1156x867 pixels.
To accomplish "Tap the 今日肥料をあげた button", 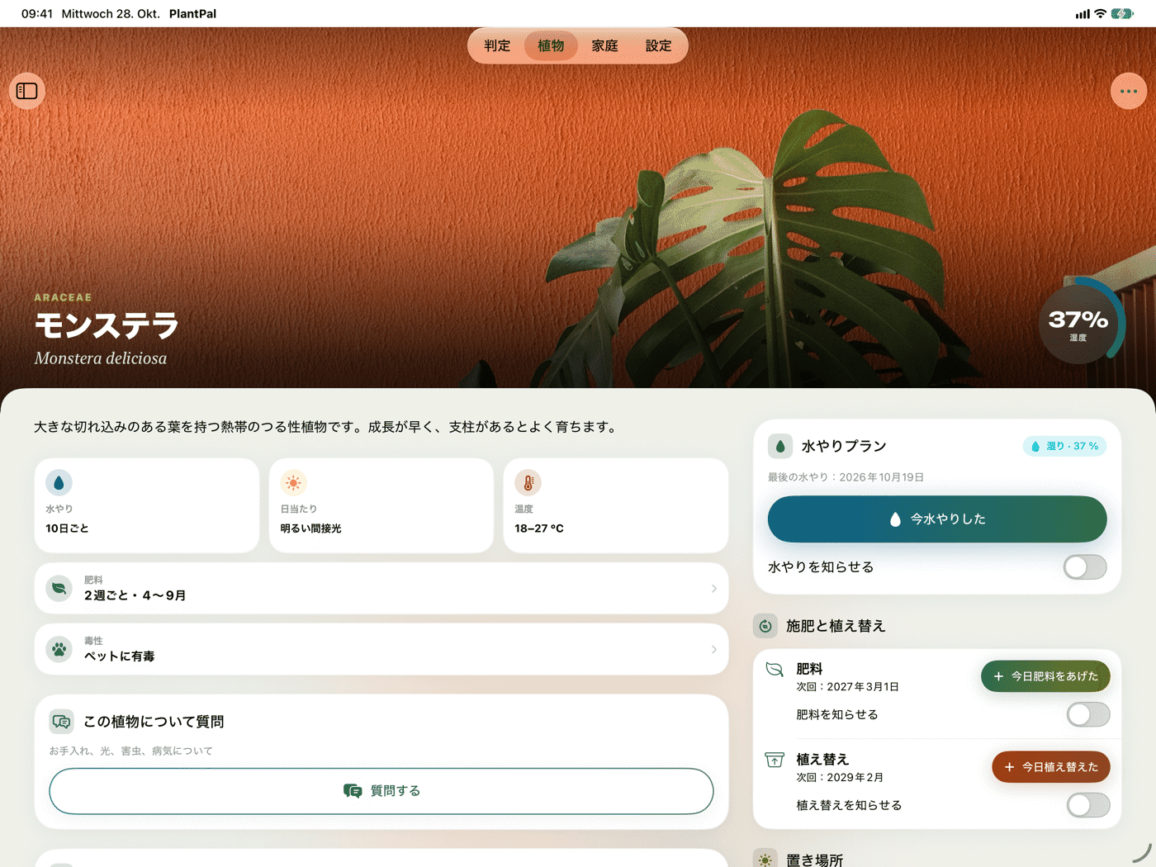I will pos(1045,676).
